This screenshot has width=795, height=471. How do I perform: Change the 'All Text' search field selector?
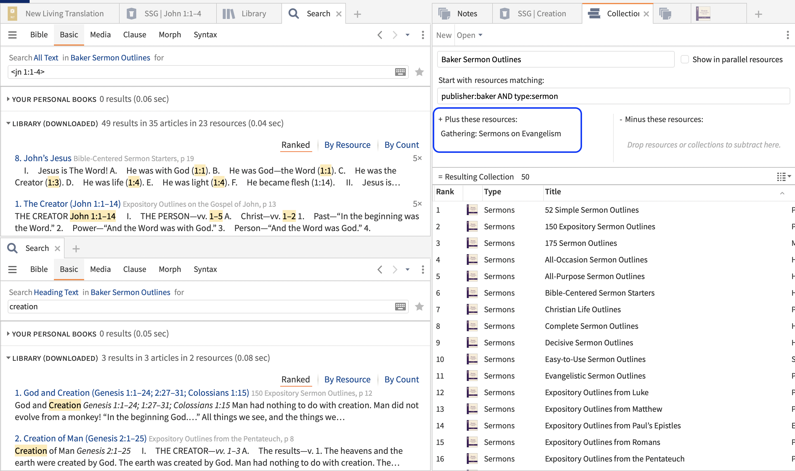click(x=46, y=57)
